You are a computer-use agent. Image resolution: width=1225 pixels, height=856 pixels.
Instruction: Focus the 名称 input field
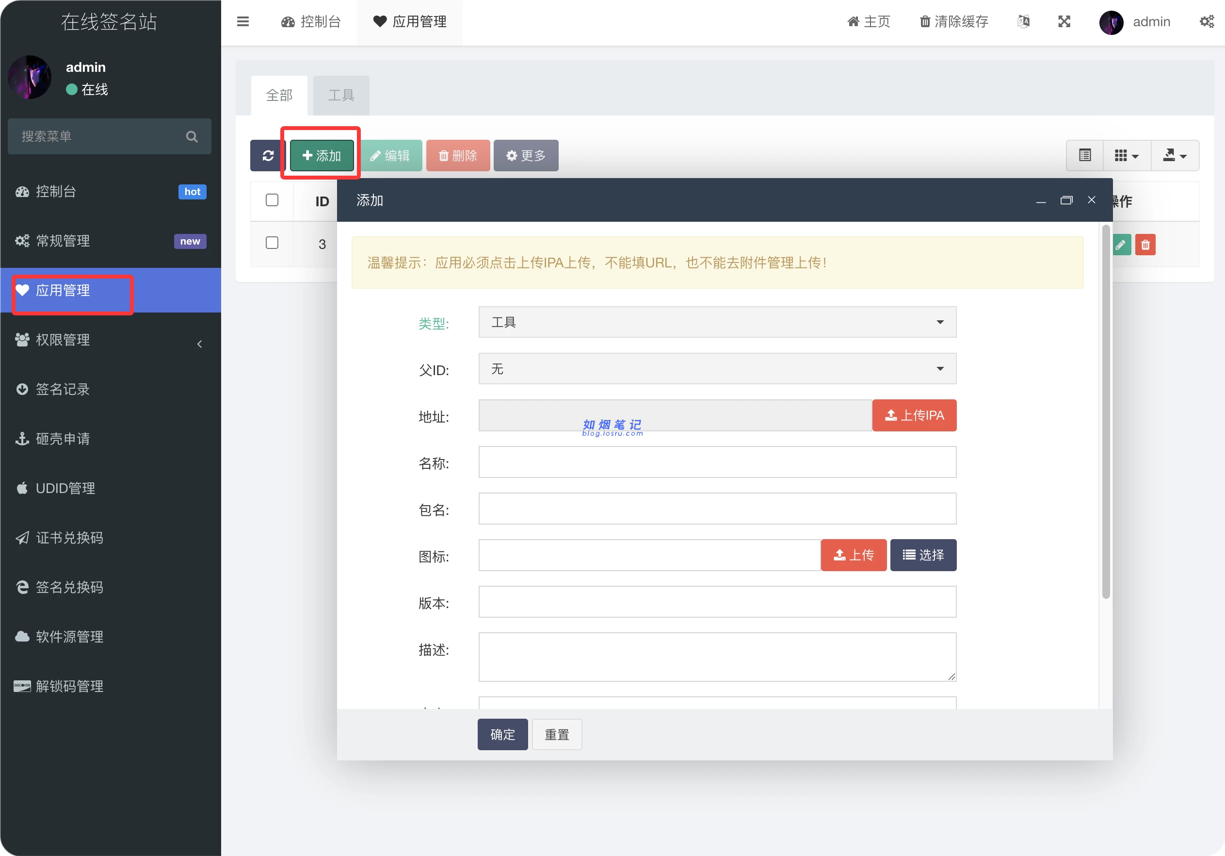717,462
